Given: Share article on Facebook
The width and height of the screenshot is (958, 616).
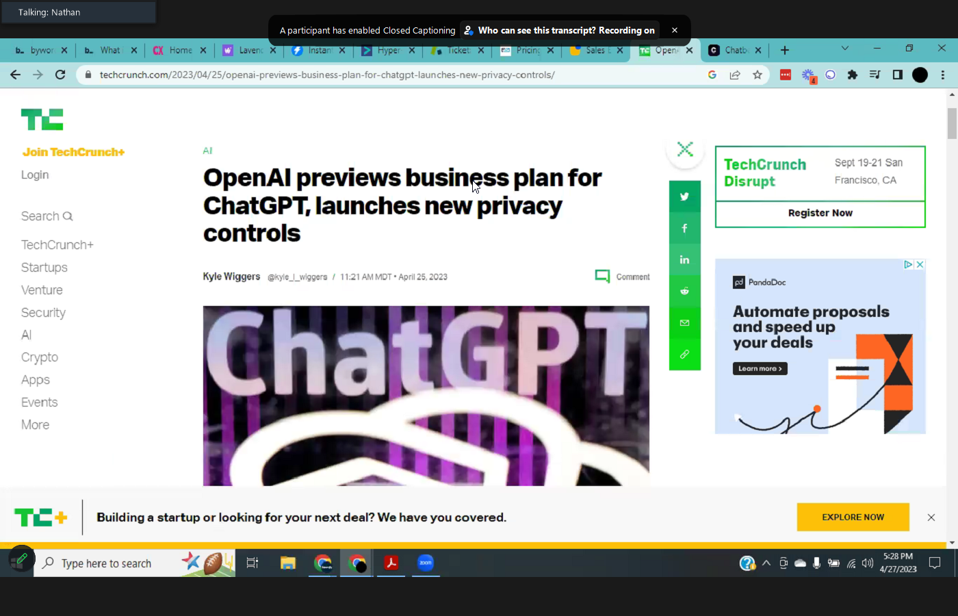Looking at the screenshot, I should click(684, 229).
